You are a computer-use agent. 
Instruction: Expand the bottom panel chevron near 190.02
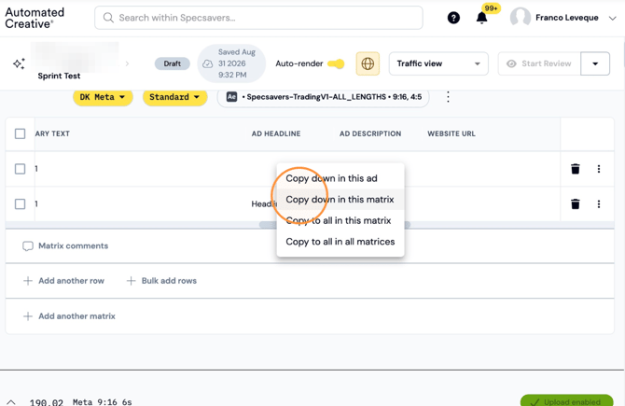pos(11,401)
